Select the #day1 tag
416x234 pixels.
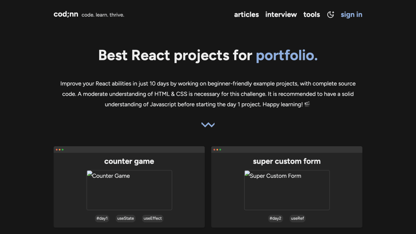tap(102, 218)
